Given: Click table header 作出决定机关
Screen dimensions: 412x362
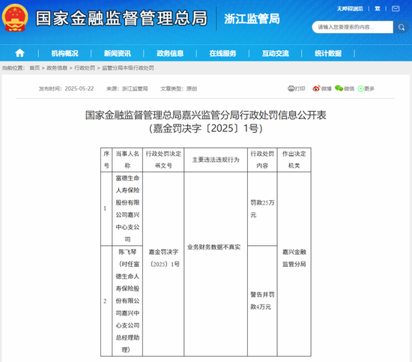Looking at the screenshot, I should click(294, 160).
